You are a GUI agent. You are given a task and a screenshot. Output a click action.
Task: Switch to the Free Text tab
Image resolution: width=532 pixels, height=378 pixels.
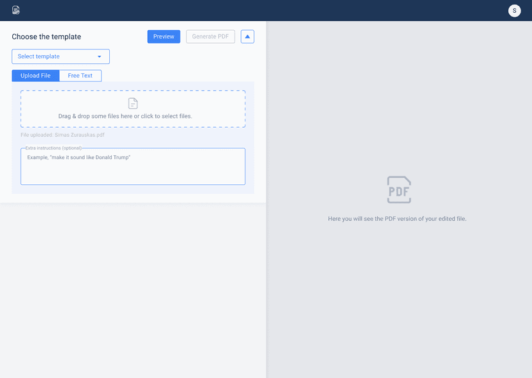pyautogui.click(x=80, y=76)
